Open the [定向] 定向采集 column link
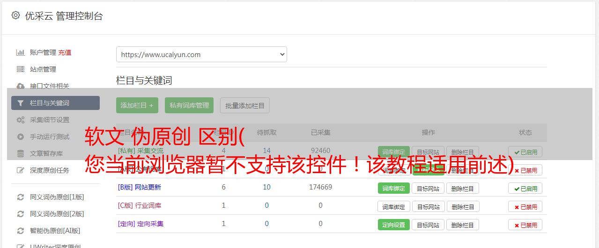 (141, 224)
